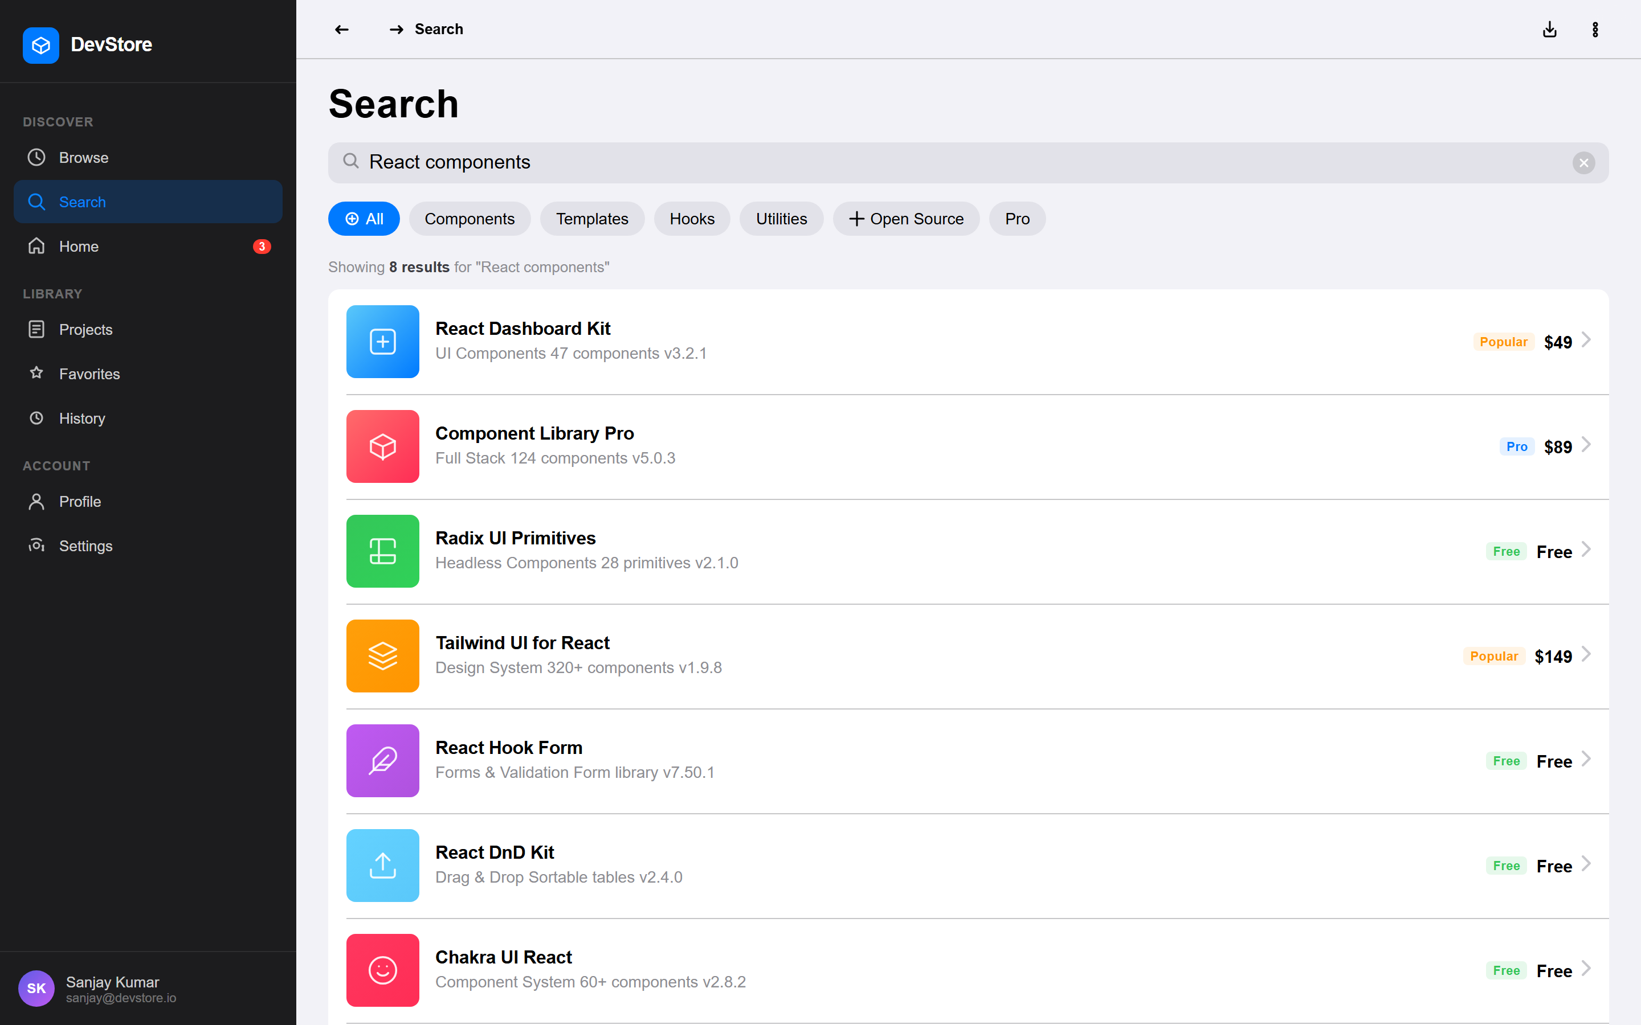Click the Chakra UI React smiley icon
The width and height of the screenshot is (1641, 1025).
[x=382, y=970]
